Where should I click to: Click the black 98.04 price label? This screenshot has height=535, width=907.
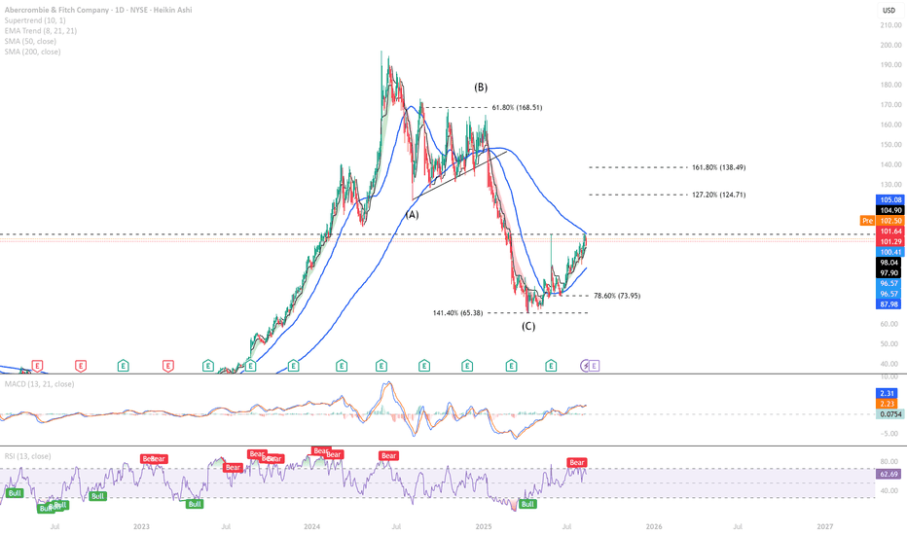point(889,263)
